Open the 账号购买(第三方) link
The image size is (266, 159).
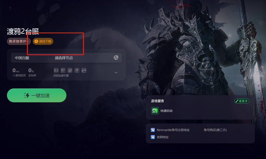[215, 130]
